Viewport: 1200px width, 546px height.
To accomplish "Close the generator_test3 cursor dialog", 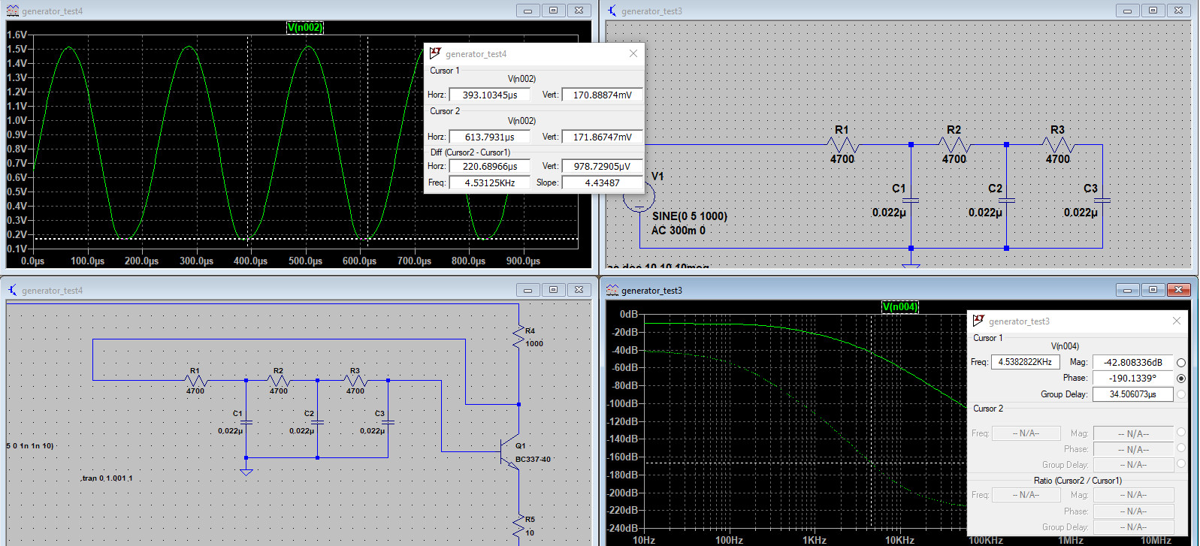I will pos(1176,321).
